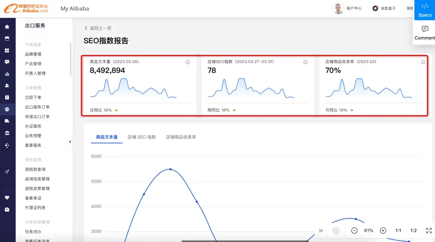
Task: Set zoom scale to 1:1
Action: tap(398, 231)
